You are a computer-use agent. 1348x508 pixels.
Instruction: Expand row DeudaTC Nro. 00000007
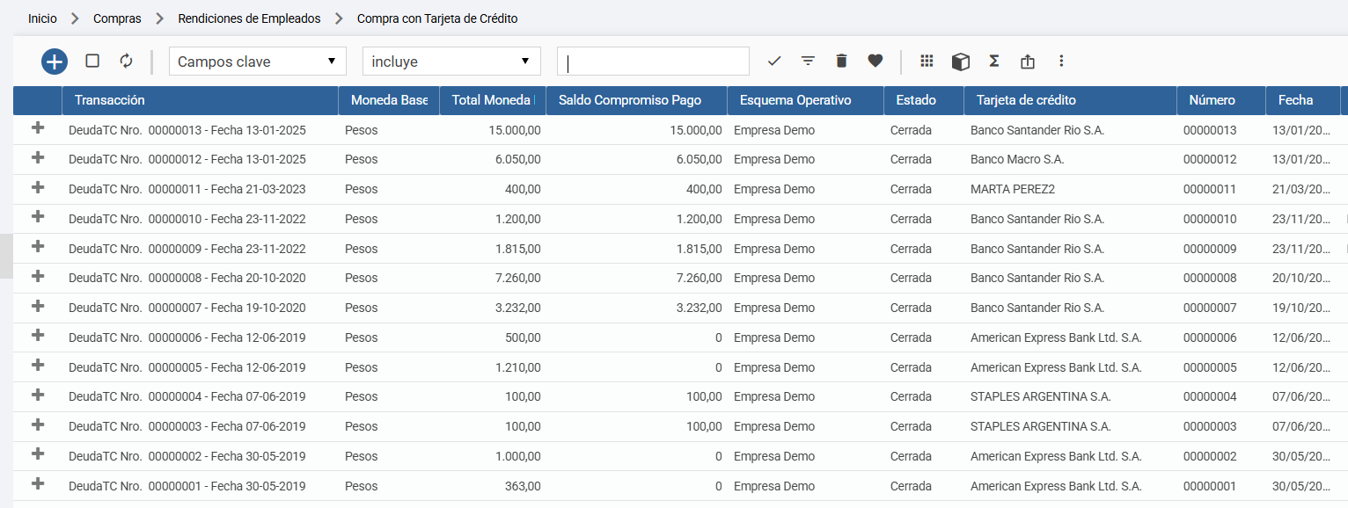pyautogui.click(x=37, y=306)
